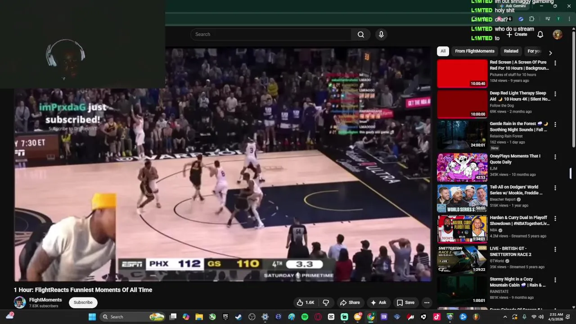Dislike the video with thumbs down

point(326,302)
